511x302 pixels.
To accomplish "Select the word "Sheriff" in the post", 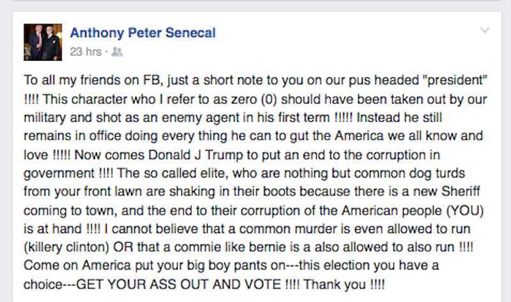I will 461,192.
